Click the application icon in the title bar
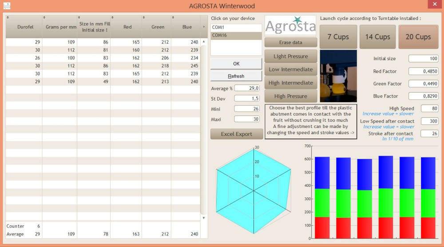Viewport: 444px width, 247px height. [x=7, y=6]
